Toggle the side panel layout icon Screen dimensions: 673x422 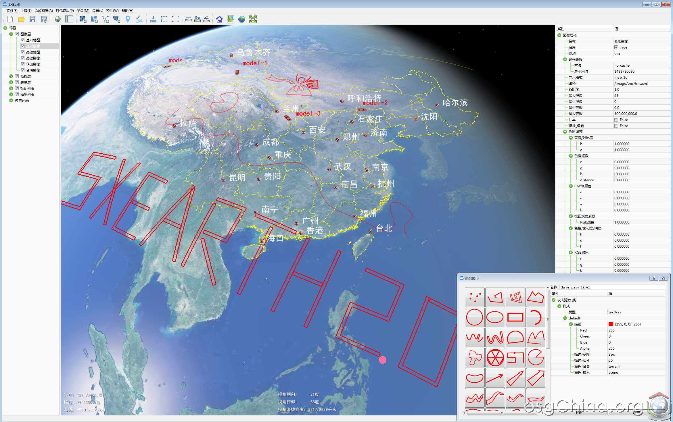coord(69,19)
